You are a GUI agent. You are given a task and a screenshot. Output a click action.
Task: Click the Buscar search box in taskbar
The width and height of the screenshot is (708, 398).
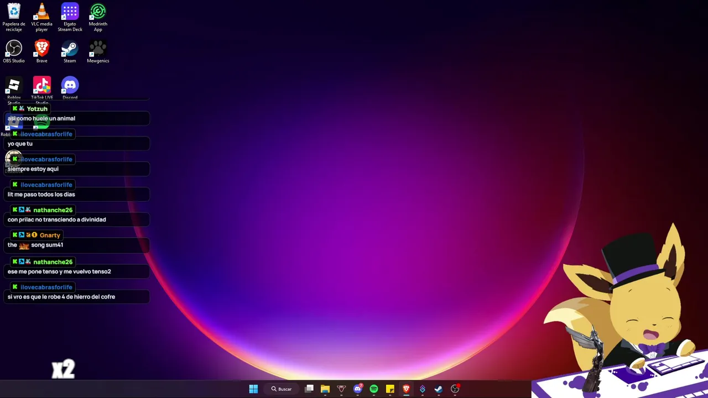[x=281, y=389]
